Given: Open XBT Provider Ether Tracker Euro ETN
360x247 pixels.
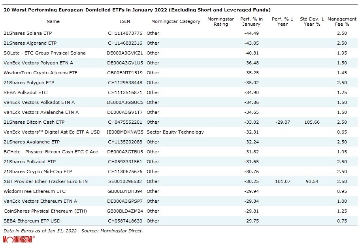Looking at the screenshot, I should coord(45,181).
